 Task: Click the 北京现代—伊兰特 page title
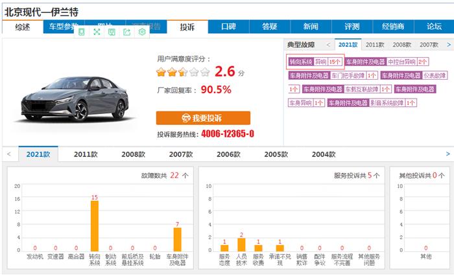(42, 12)
